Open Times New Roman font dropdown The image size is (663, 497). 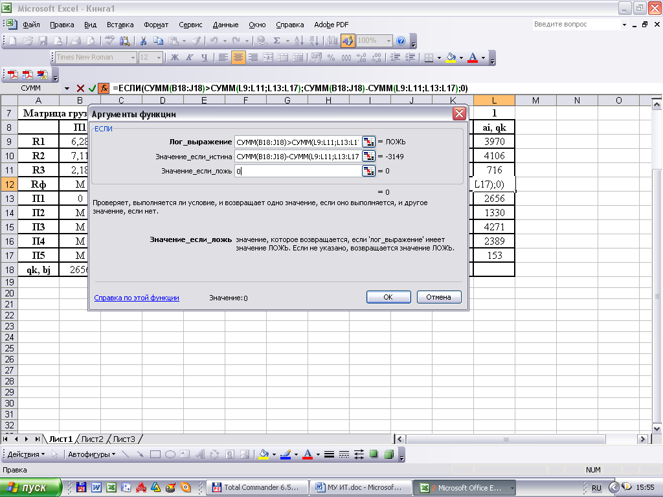133,58
